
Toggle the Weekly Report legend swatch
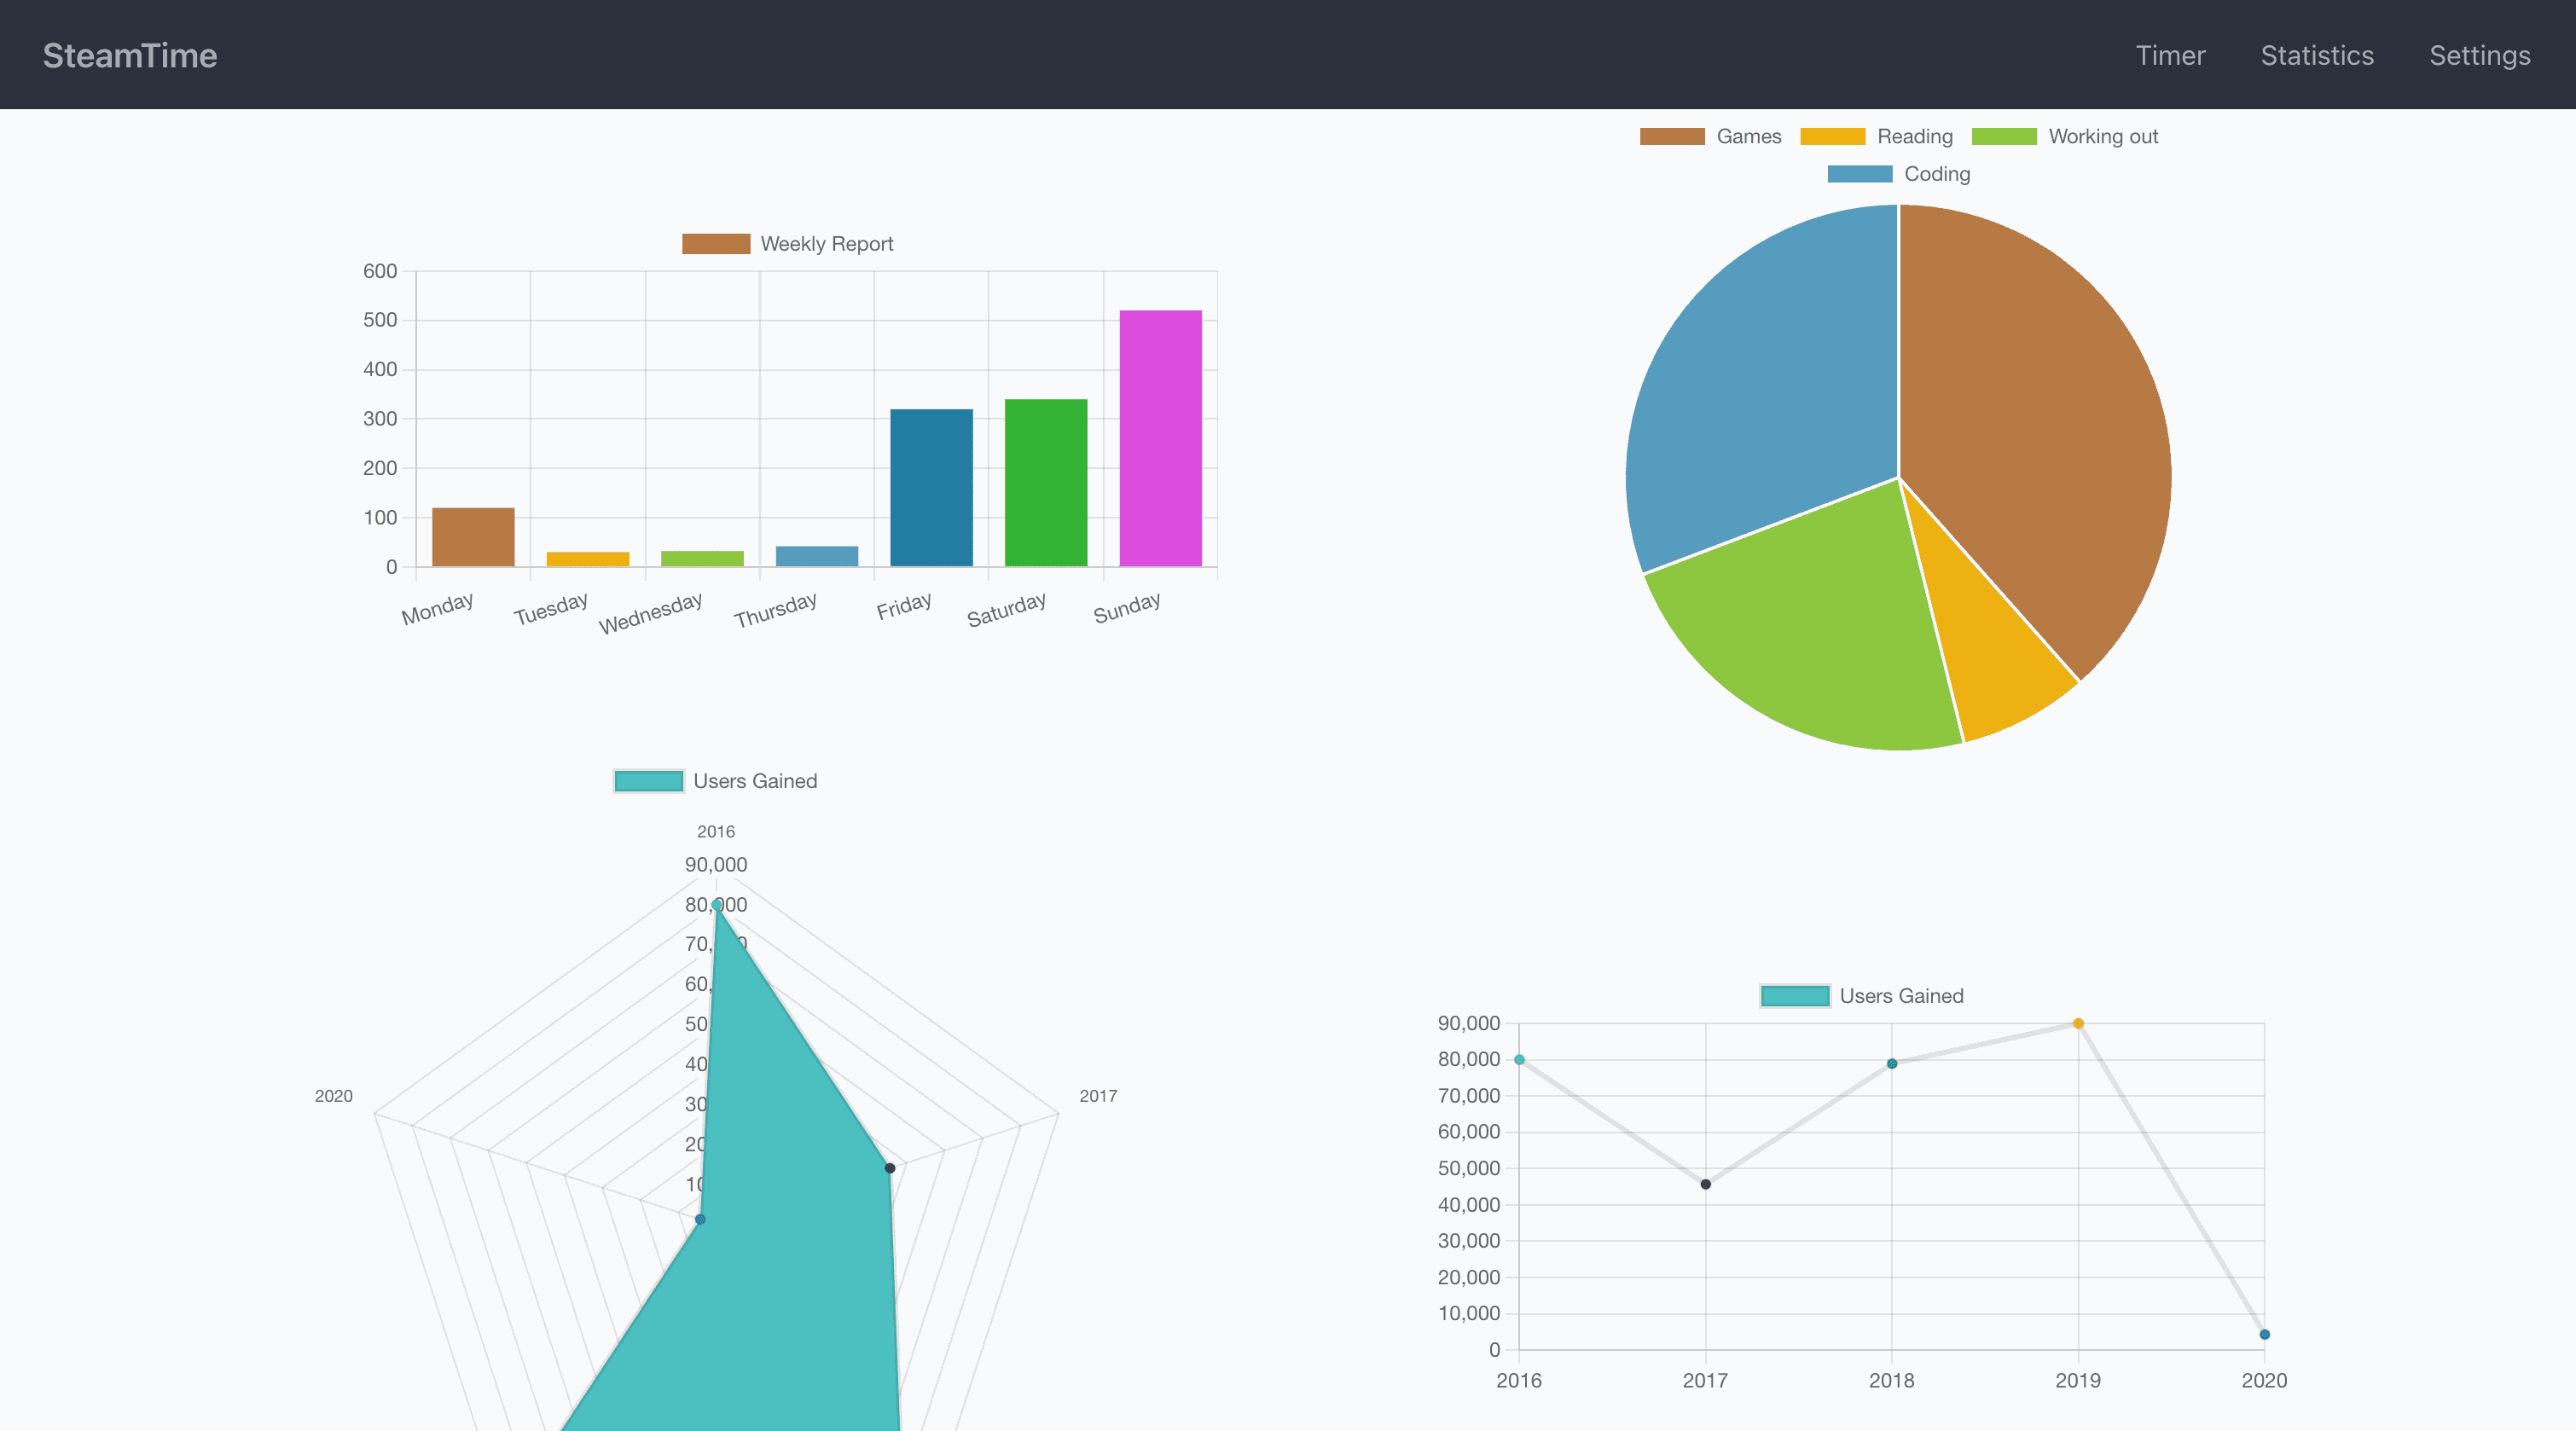click(716, 244)
